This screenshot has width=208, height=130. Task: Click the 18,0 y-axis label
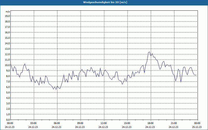7,22
